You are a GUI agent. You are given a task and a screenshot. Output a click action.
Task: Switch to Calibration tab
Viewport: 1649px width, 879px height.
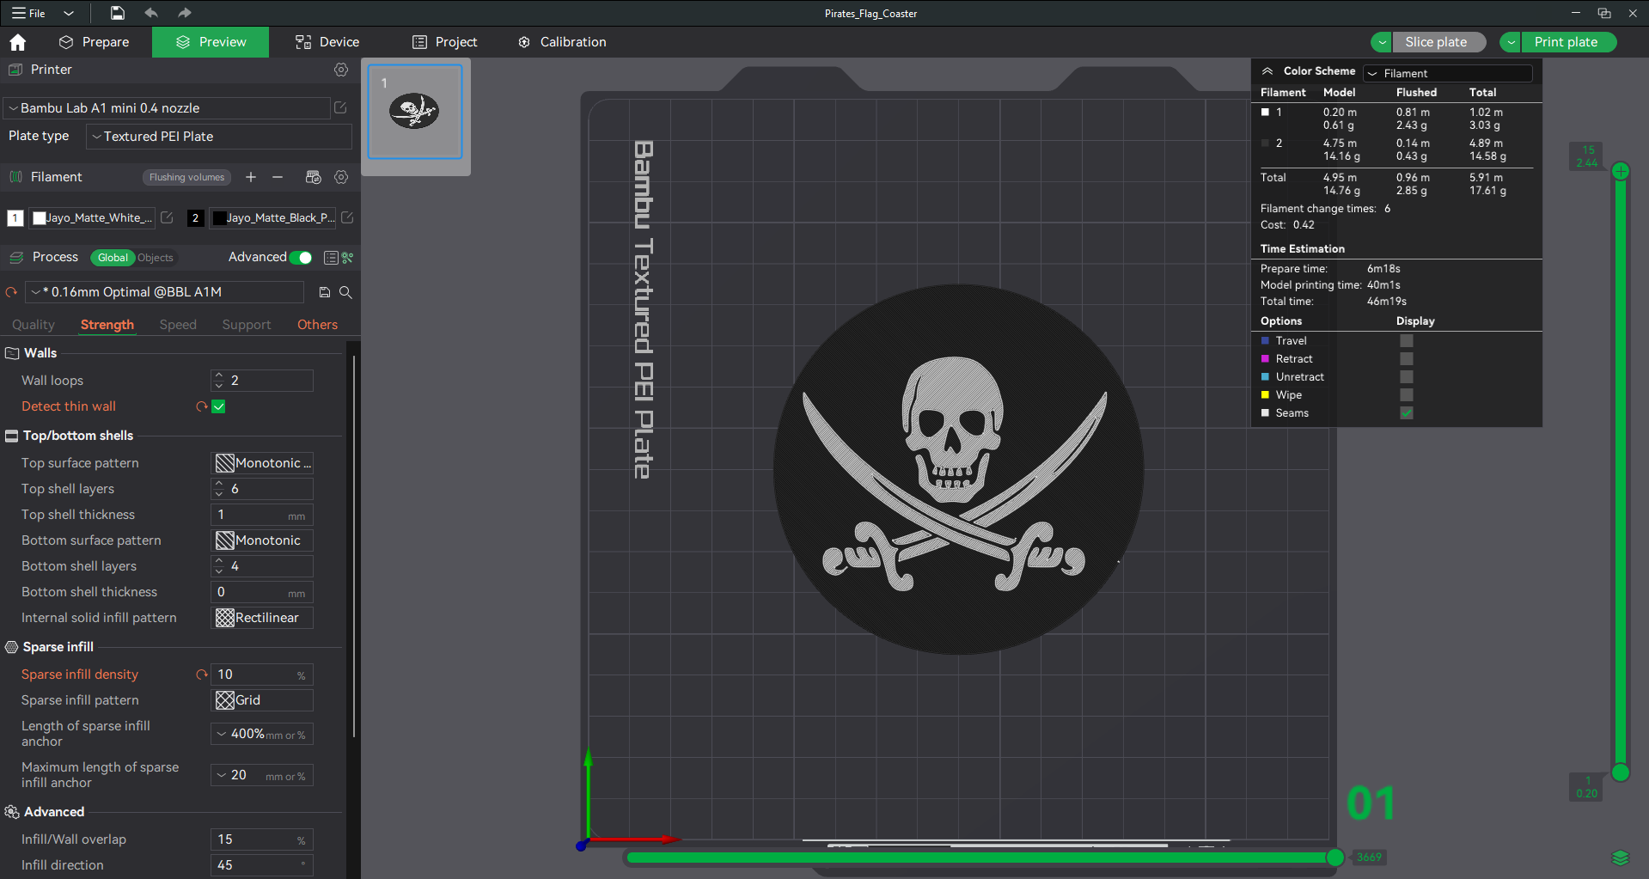point(562,42)
